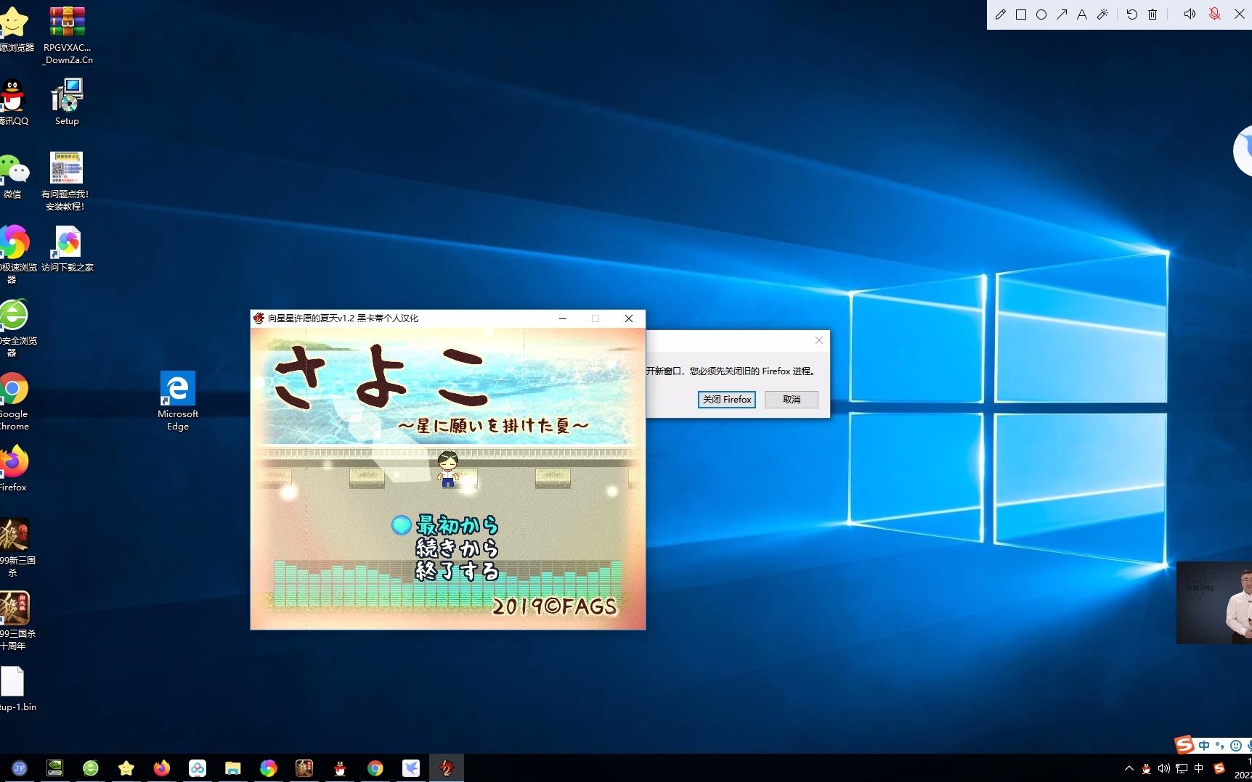Minimize the 向星星许愿的夏天 game window
Image resolution: width=1252 pixels, height=782 pixels.
tap(562, 318)
